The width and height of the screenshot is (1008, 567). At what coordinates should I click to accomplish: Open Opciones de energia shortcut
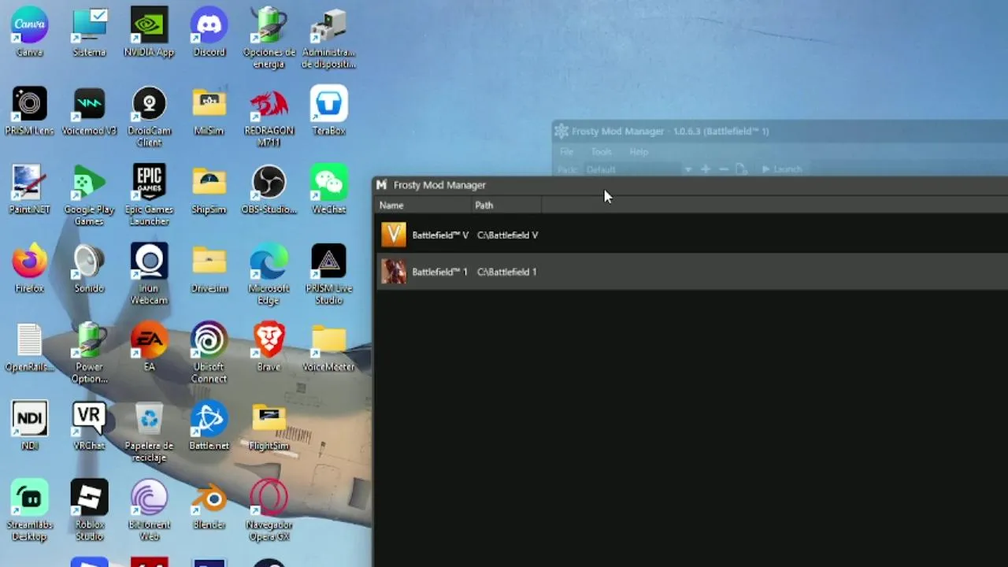(x=269, y=38)
